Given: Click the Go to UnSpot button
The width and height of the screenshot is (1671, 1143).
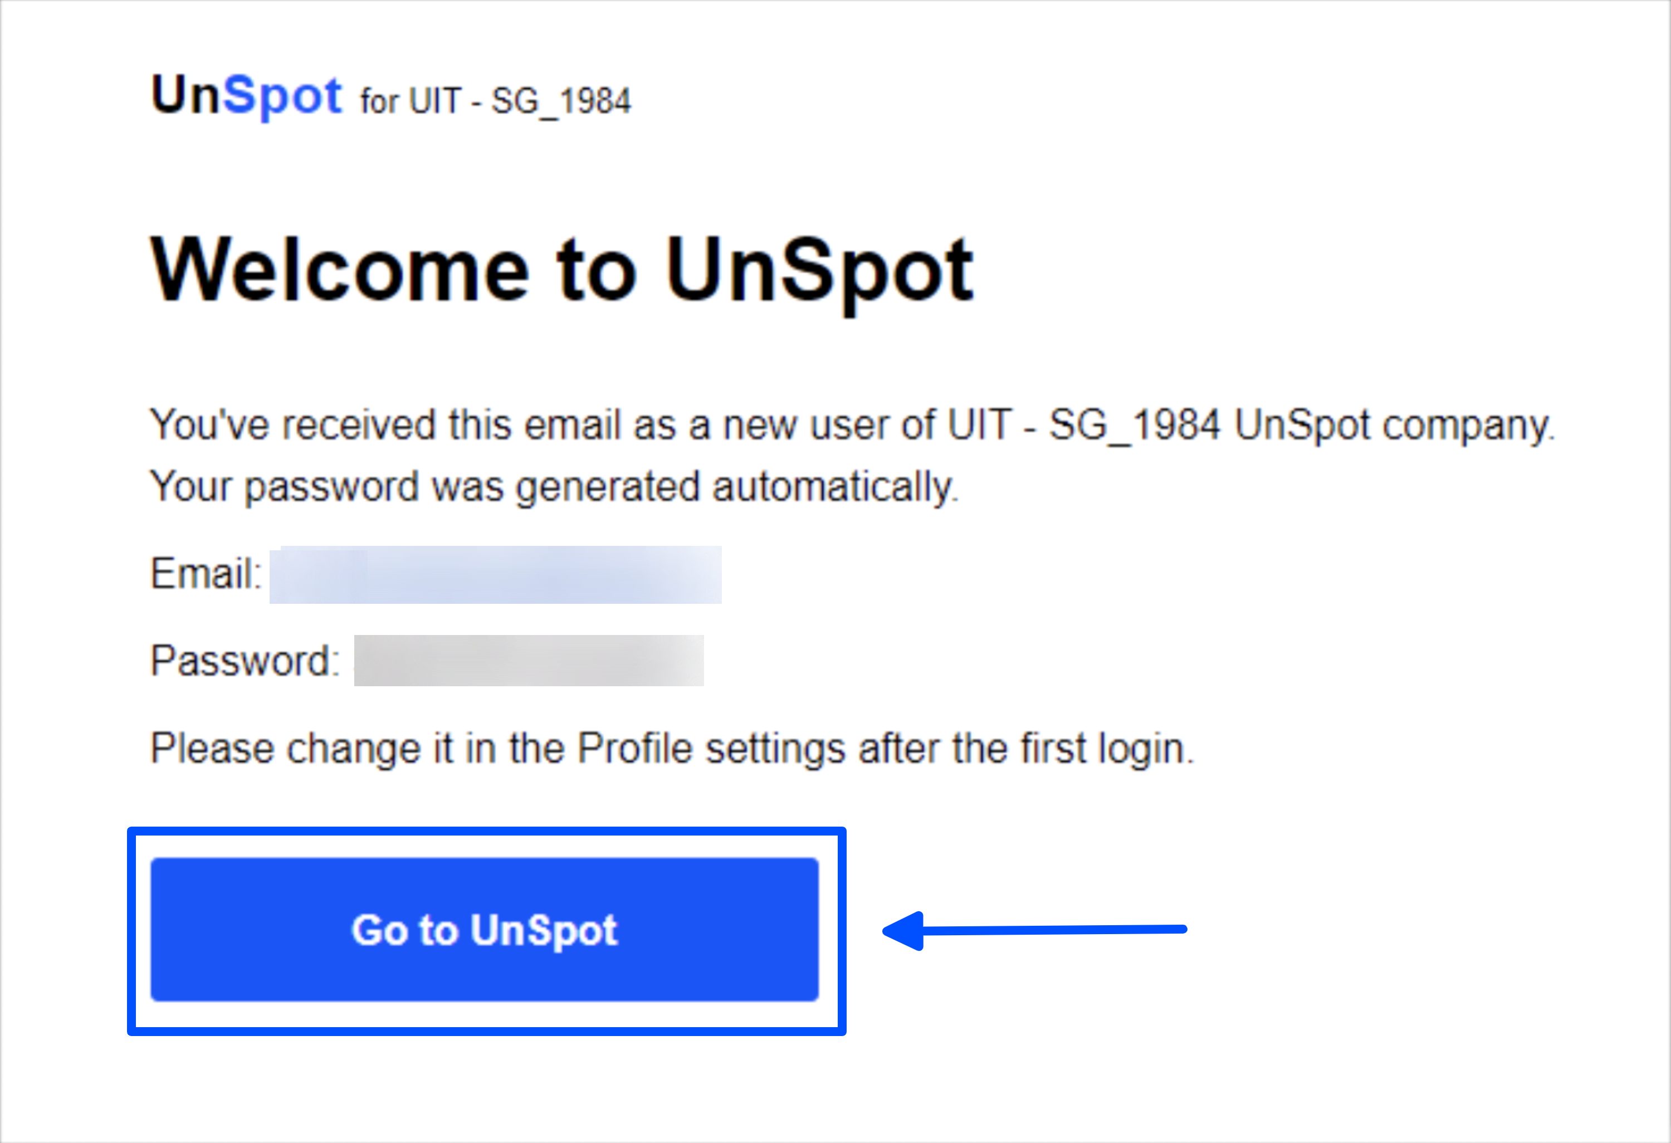Looking at the screenshot, I should tap(485, 930).
